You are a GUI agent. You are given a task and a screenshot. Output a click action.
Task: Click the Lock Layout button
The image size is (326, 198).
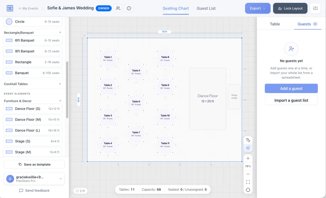pyautogui.click(x=290, y=8)
